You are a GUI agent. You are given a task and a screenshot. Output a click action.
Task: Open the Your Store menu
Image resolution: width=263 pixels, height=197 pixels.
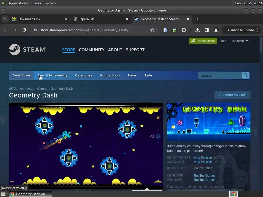point(22,75)
